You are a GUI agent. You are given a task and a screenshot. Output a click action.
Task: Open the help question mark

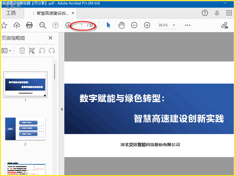205,13
